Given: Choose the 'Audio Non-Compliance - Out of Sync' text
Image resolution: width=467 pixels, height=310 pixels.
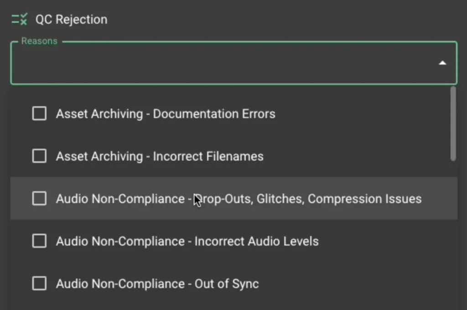Looking at the screenshot, I should (157, 284).
